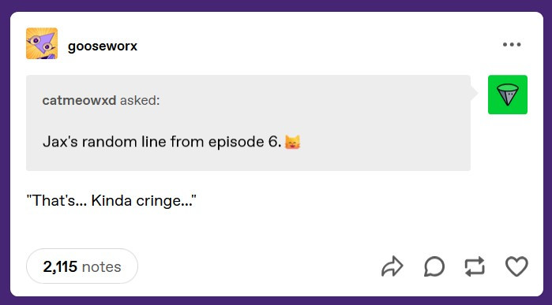Screen dimensions: 552x305
Task: Like the post with the heart icon
Action: pos(516,266)
